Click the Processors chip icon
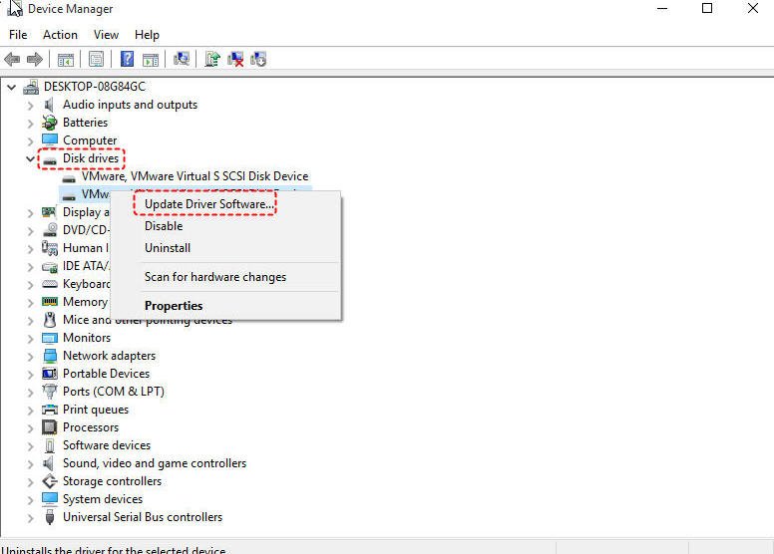Viewport: 774px width, 554px height. click(x=49, y=427)
